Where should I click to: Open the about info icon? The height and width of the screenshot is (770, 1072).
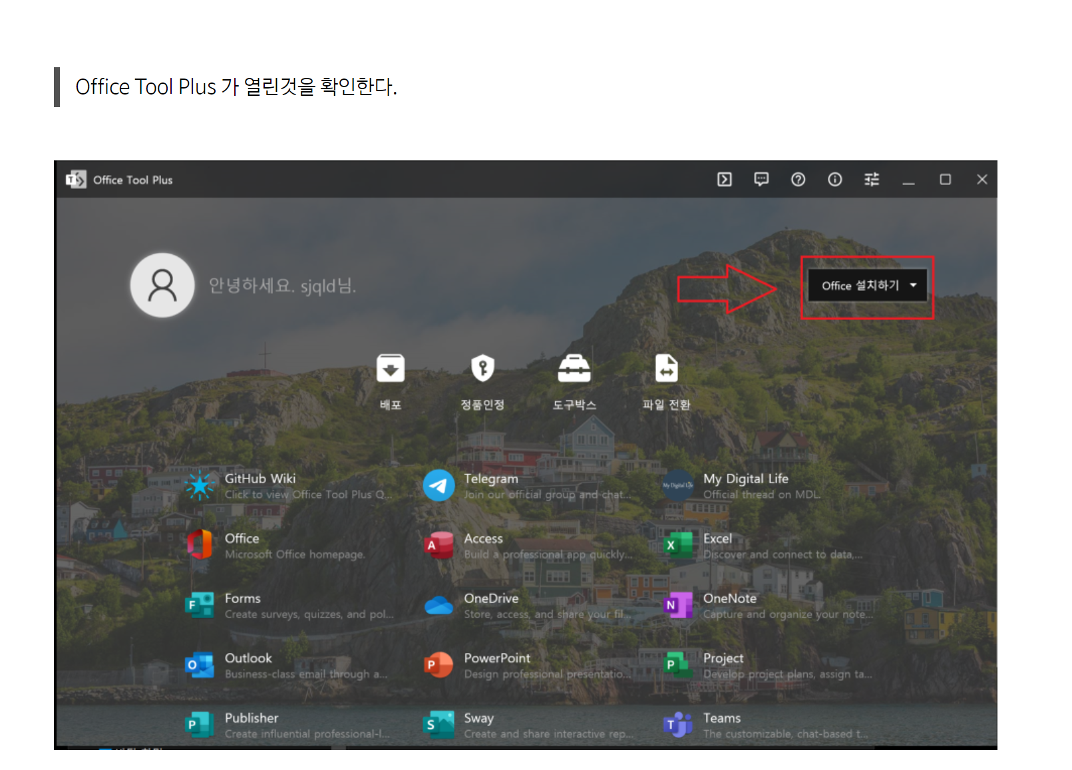pyautogui.click(x=835, y=180)
